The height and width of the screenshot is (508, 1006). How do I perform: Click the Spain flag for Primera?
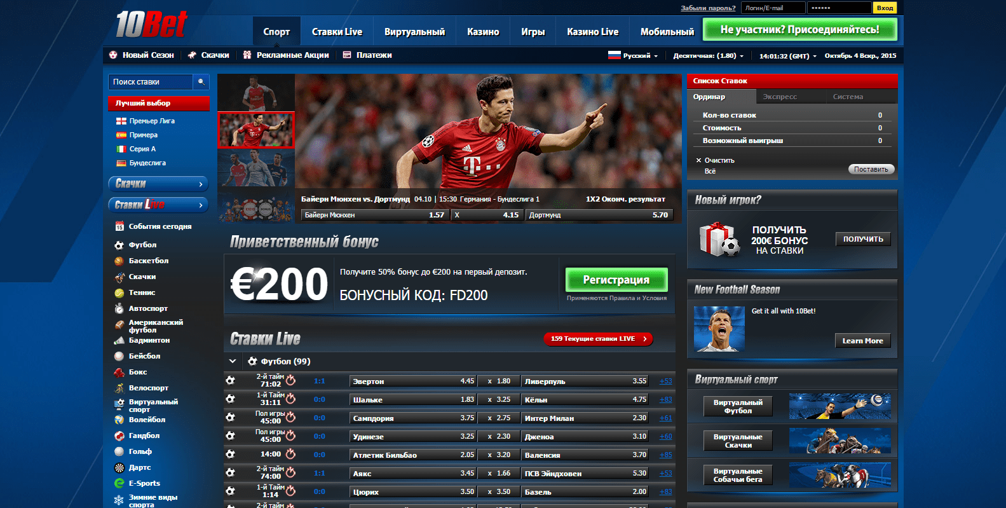(121, 135)
